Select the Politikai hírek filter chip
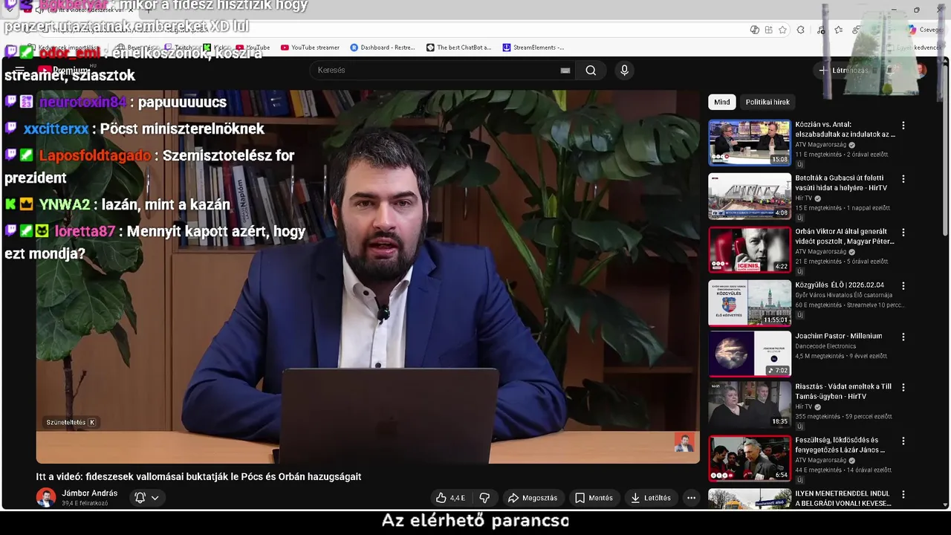This screenshot has height=535, width=951. [767, 102]
